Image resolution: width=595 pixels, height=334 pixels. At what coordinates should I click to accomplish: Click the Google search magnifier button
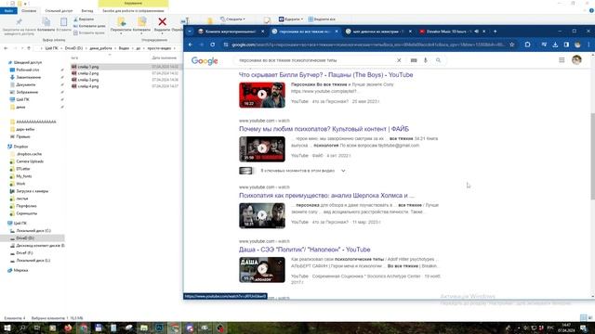pyautogui.click(x=438, y=60)
